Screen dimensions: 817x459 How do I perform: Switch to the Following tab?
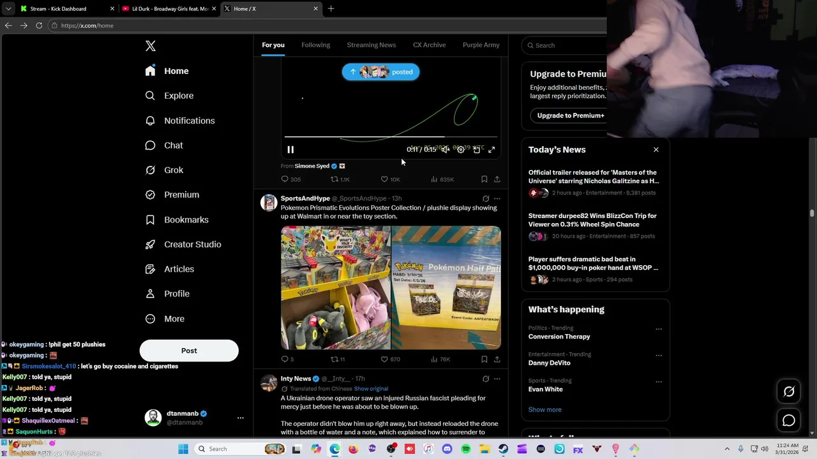(x=316, y=45)
